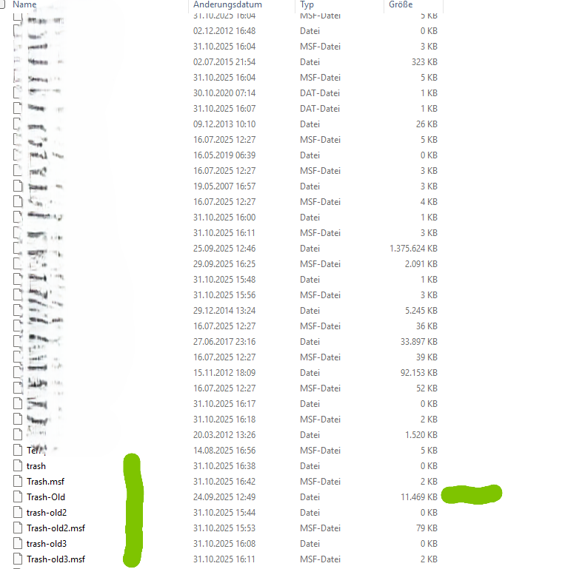Select file dated 25.09.2025 12:46
Viewport: 565px width, 569px height.
[225, 248]
